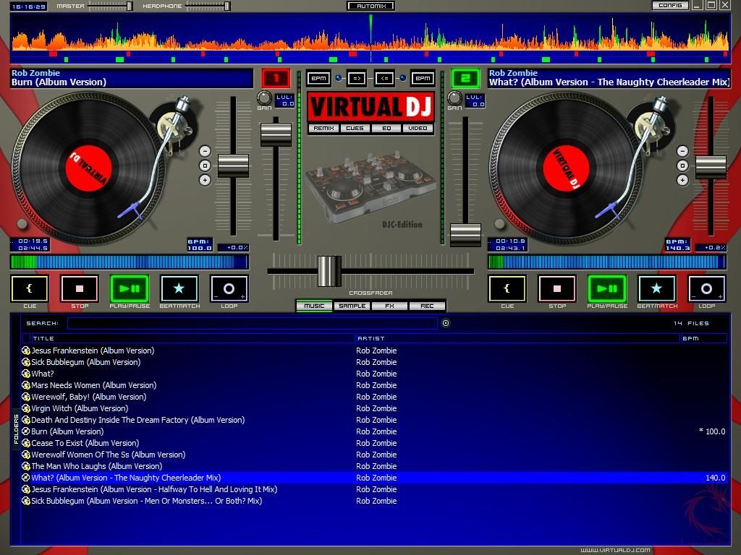Click the search input field
The width and height of the screenshot is (741, 555).
[x=253, y=323]
